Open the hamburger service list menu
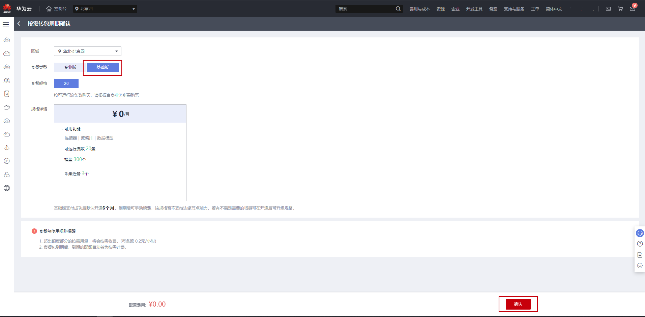The image size is (645, 317). tap(6, 25)
